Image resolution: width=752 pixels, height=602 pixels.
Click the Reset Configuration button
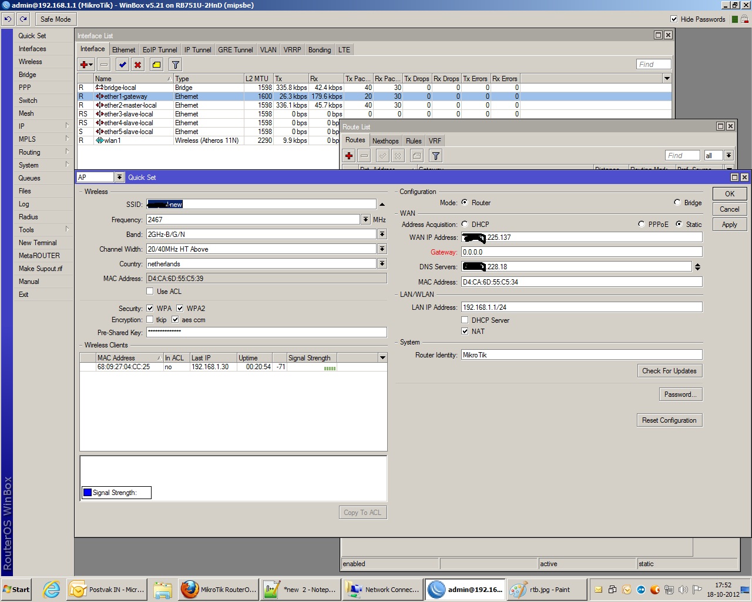pyautogui.click(x=669, y=420)
